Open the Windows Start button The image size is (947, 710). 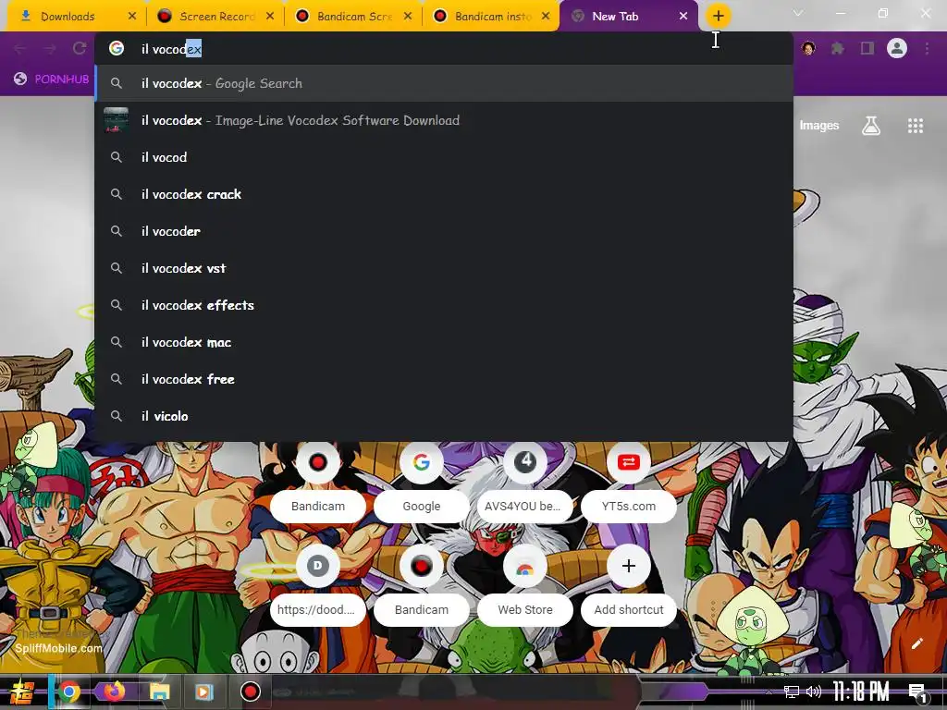[x=22, y=692]
